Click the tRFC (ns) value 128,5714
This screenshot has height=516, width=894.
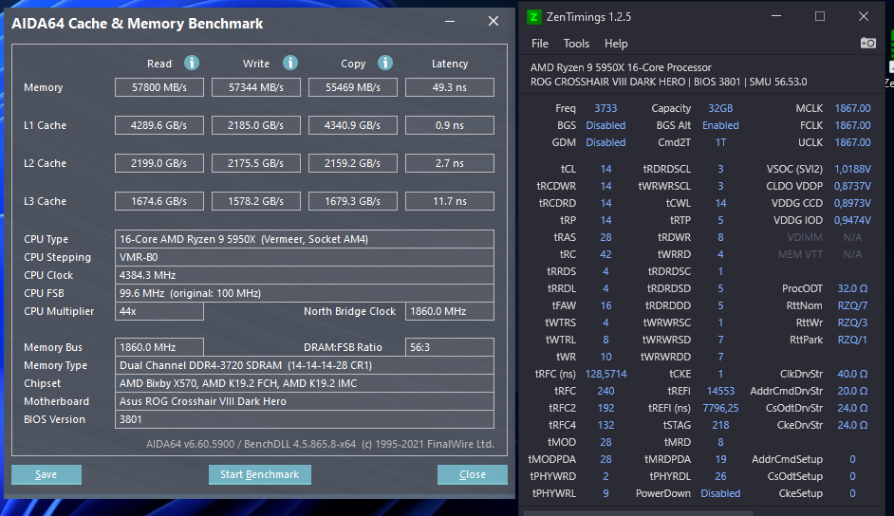(605, 374)
